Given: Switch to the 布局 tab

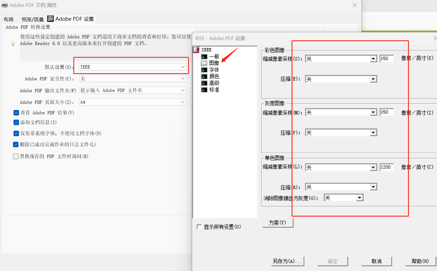Looking at the screenshot, I should 9,19.
